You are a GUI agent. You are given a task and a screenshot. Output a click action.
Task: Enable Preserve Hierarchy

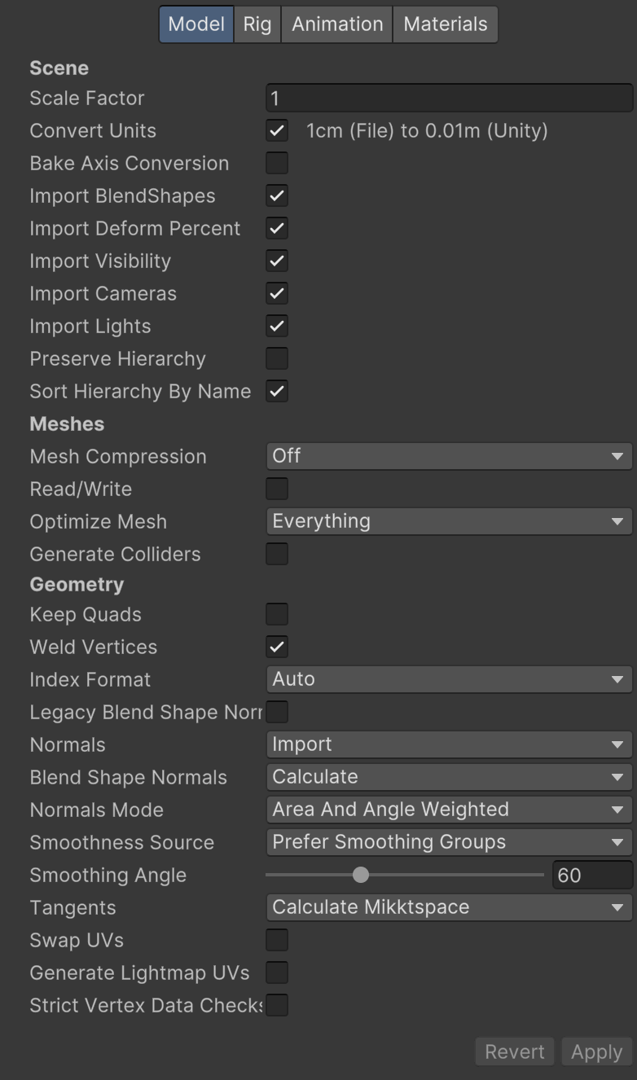click(x=276, y=358)
